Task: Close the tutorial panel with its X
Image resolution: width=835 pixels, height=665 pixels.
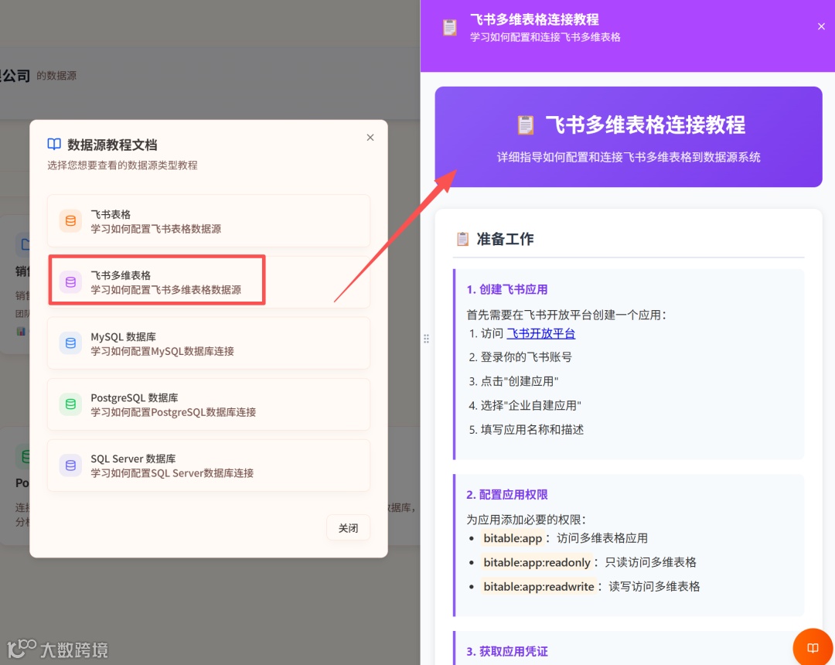Action: pyautogui.click(x=821, y=26)
